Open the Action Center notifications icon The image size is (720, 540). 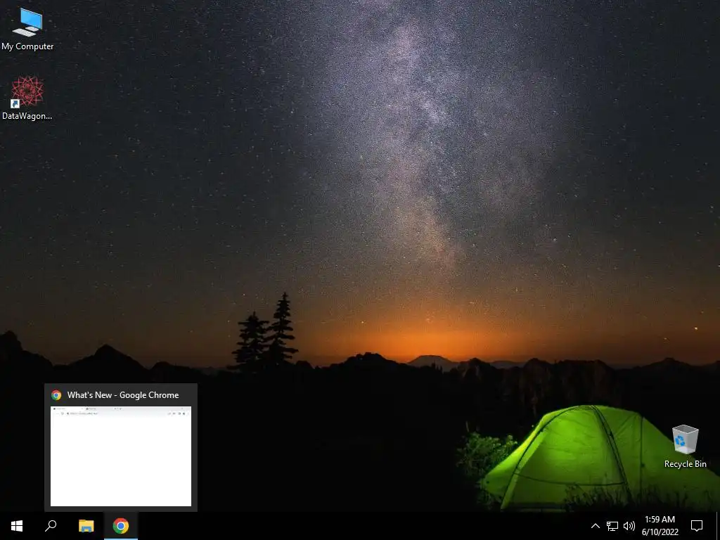tap(697, 526)
